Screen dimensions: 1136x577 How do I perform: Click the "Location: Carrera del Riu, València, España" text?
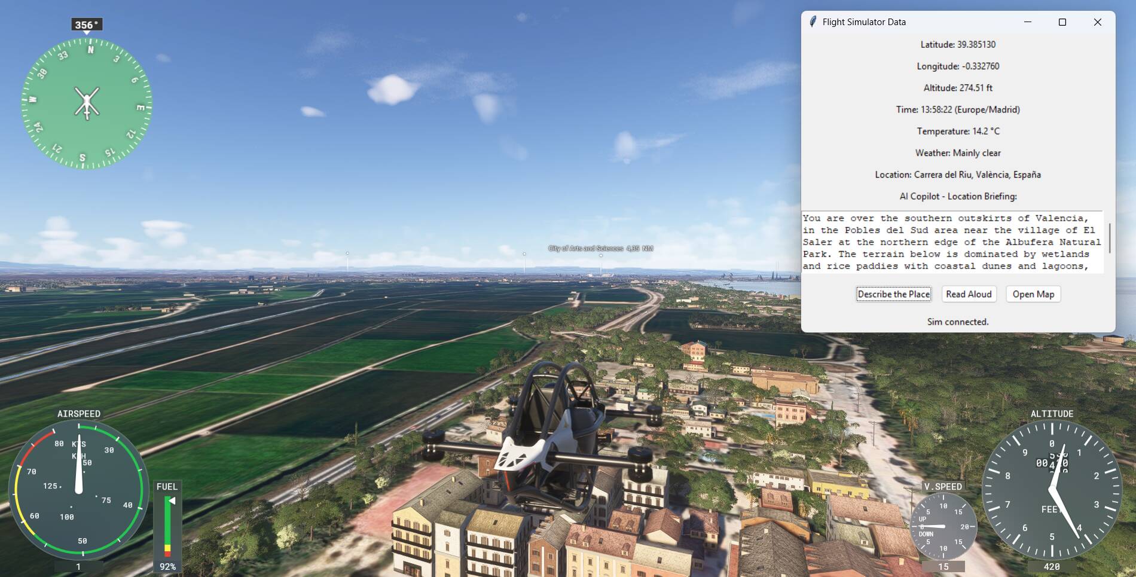click(x=958, y=175)
